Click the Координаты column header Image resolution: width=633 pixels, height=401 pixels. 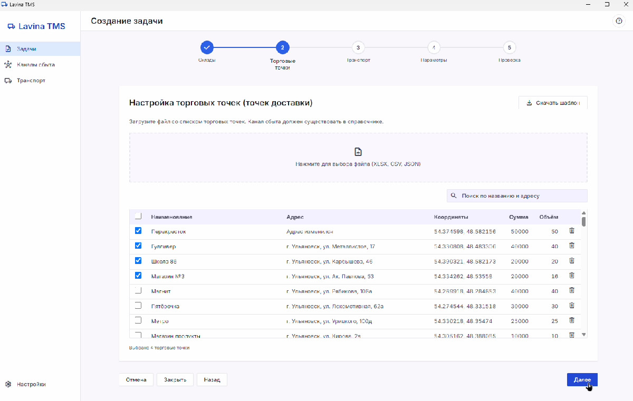[451, 217]
